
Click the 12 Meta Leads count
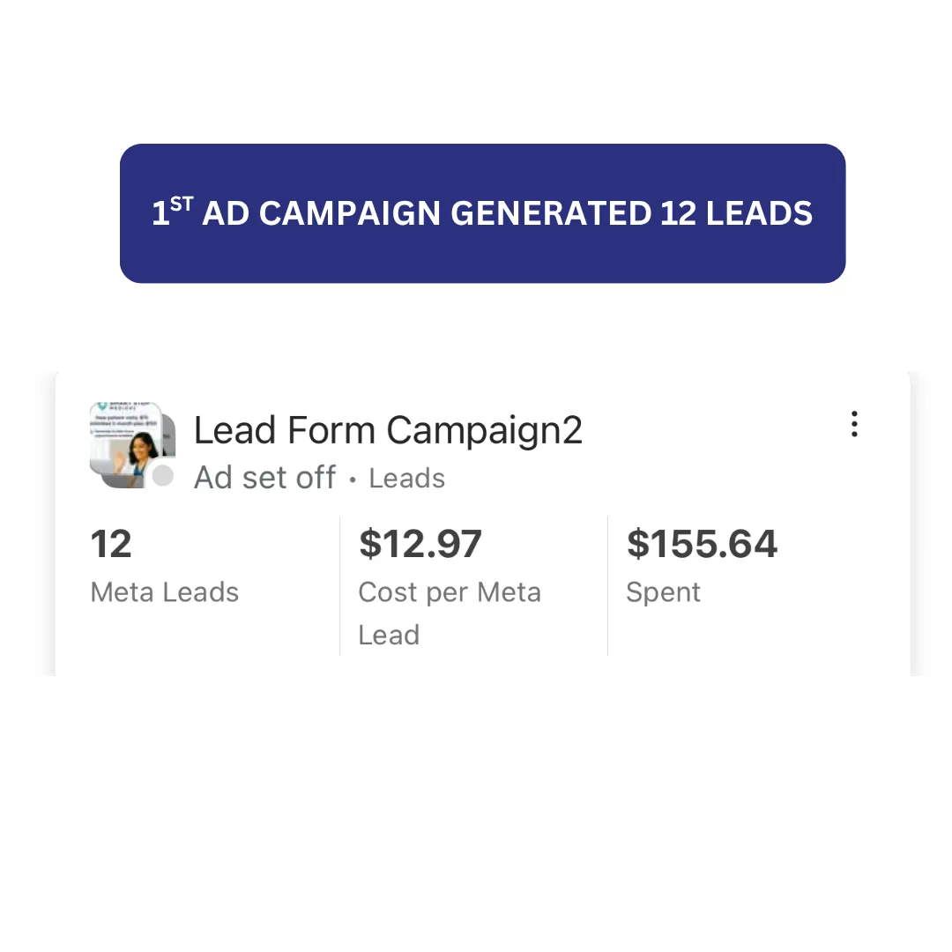click(111, 543)
